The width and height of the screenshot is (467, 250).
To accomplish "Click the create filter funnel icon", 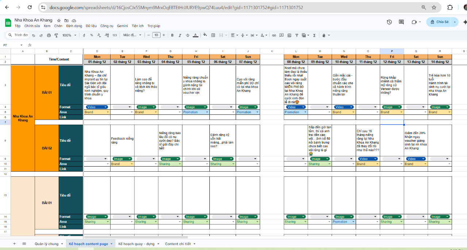I will pos(296,35).
